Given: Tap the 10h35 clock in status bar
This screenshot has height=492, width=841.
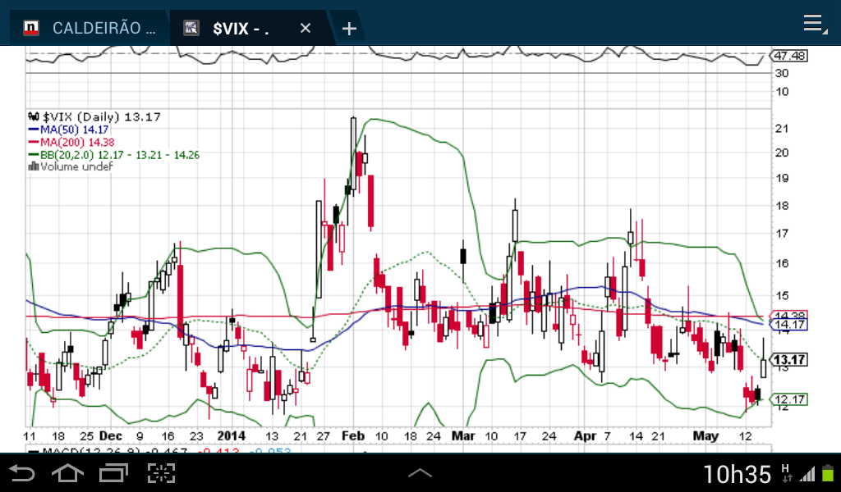Looking at the screenshot, I should click(737, 474).
